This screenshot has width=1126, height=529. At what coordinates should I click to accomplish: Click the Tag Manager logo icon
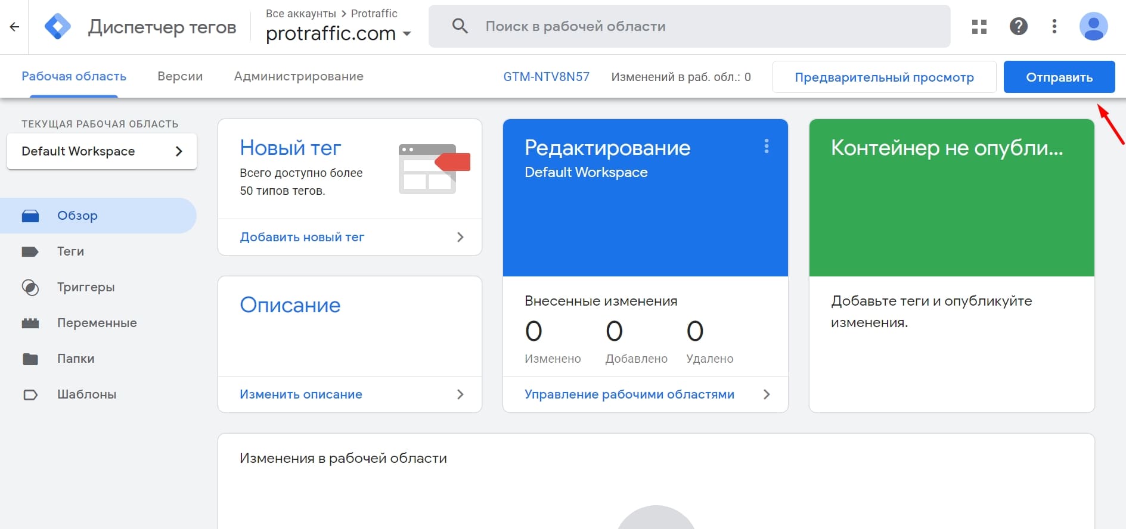(58, 27)
